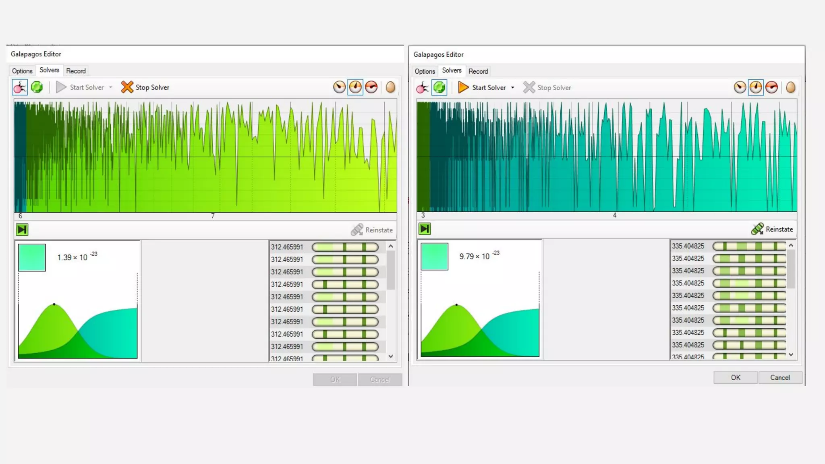
Task: Select first 312.465991 genome entry
Action: pyautogui.click(x=287, y=247)
